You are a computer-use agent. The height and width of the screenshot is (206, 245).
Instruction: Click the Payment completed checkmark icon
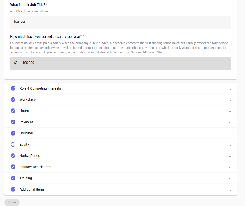point(13,122)
